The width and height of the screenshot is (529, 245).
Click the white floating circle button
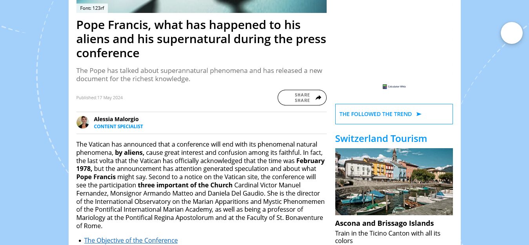(x=511, y=33)
